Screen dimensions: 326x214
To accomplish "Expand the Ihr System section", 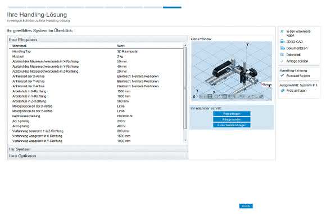I will tap(98, 149).
